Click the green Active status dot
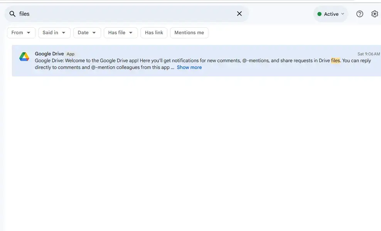The height and width of the screenshot is (231, 381). [320, 14]
